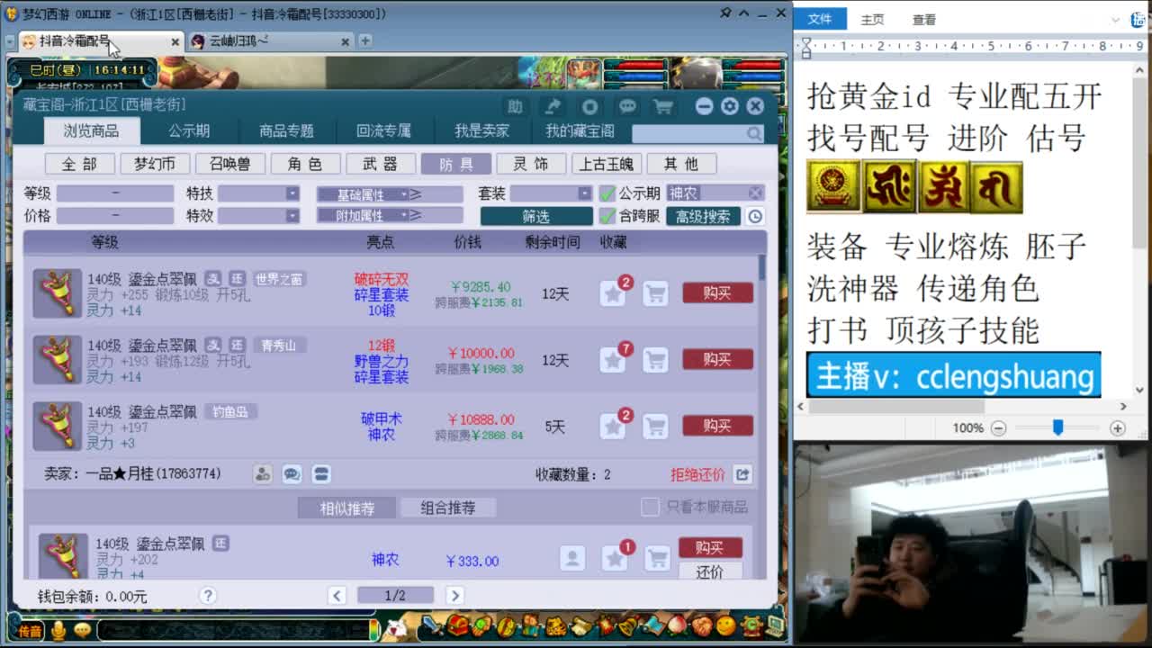Go to next page using the pagination arrow
The image size is (1152, 648).
pos(454,595)
